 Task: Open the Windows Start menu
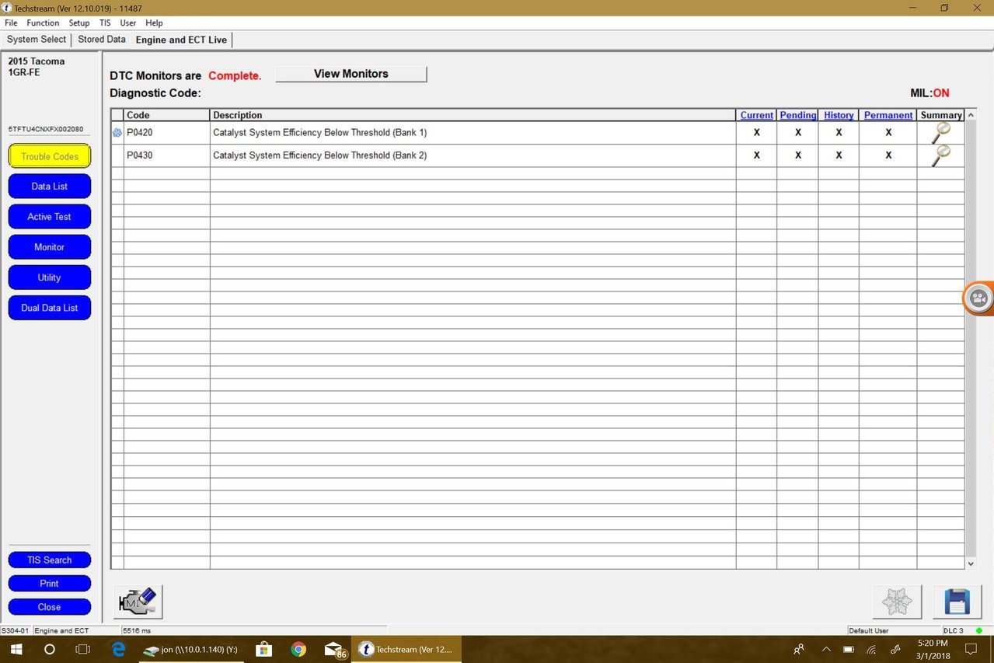coord(16,649)
